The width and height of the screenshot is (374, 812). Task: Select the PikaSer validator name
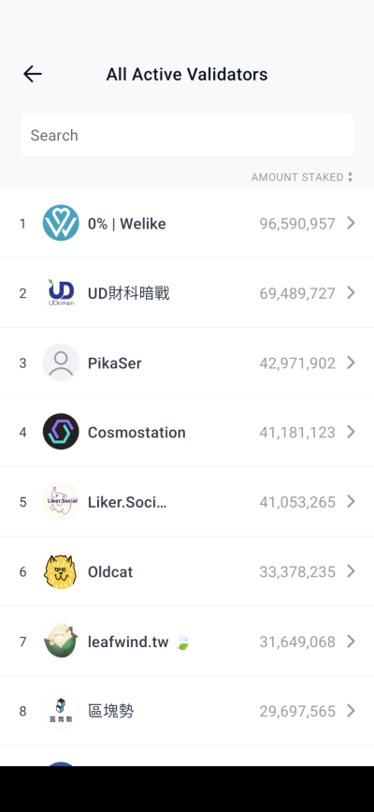point(115,363)
